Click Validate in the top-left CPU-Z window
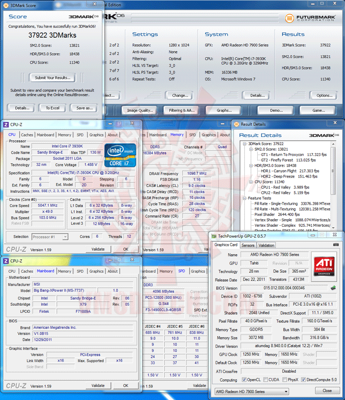345x400 pixels. pyautogui.click(x=98, y=249)
